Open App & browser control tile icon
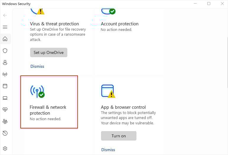Screen dimensions: 228x155 [x=108, y=91]
